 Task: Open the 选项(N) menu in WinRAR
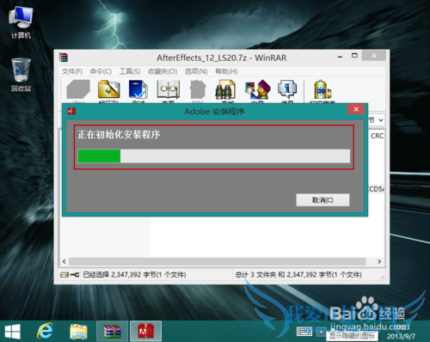(x=196, y=71)
